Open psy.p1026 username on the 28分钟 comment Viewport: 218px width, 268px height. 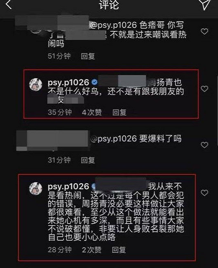click(68, 187)
